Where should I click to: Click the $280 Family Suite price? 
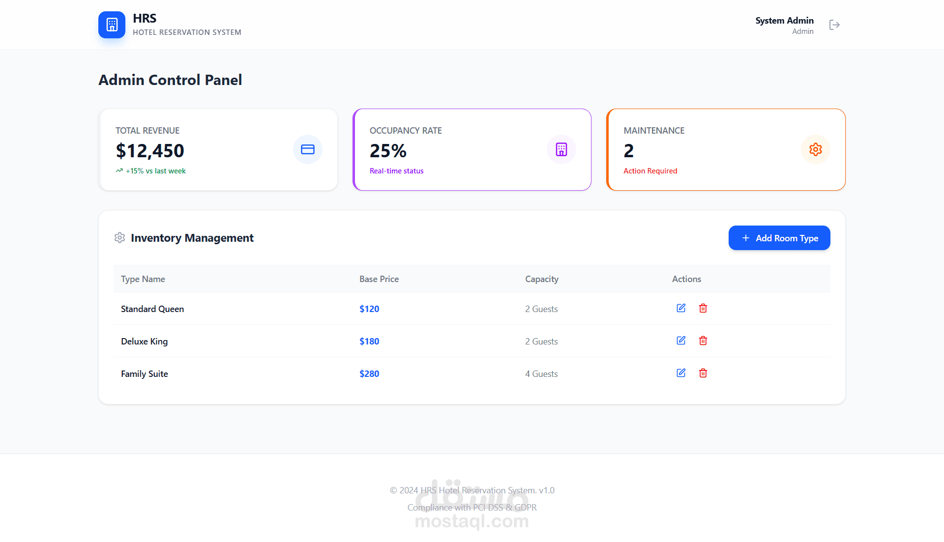click(369, 374)
